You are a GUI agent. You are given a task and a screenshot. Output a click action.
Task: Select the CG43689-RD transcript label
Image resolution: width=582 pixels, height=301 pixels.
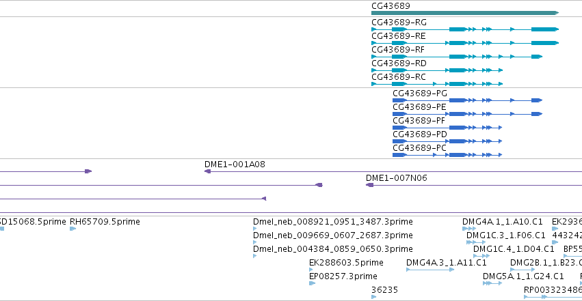pyautogui.click(x=399, y=63)
